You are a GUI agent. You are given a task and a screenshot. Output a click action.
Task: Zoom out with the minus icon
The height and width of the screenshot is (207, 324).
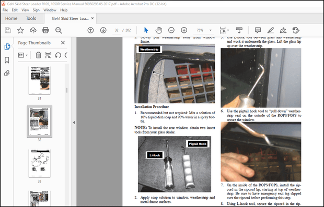171,30
